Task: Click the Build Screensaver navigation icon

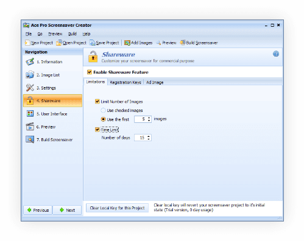Action: click(x=30, y=139)
